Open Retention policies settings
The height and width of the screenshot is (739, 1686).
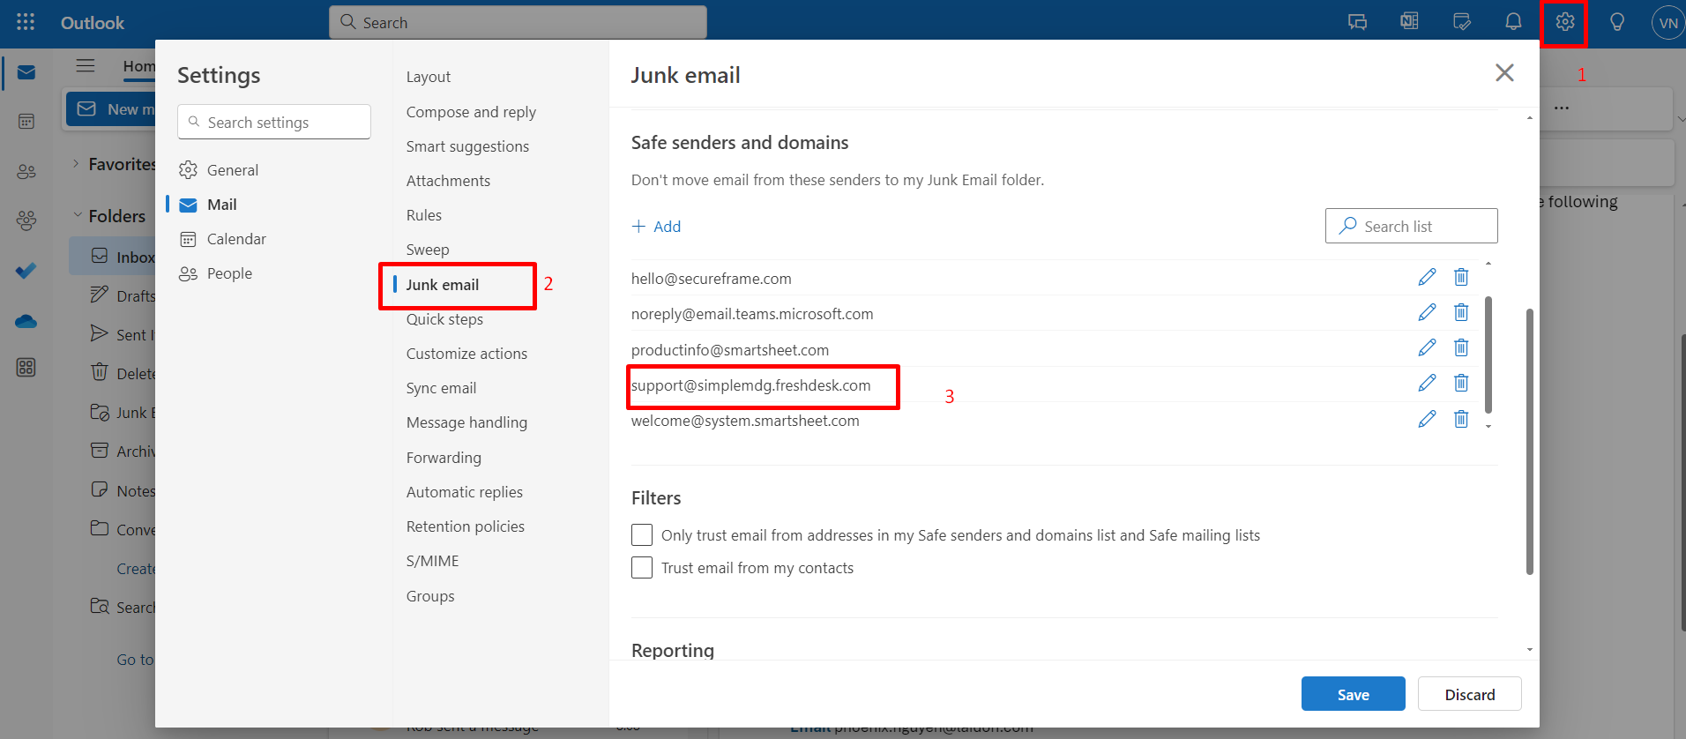coord(466,526)
